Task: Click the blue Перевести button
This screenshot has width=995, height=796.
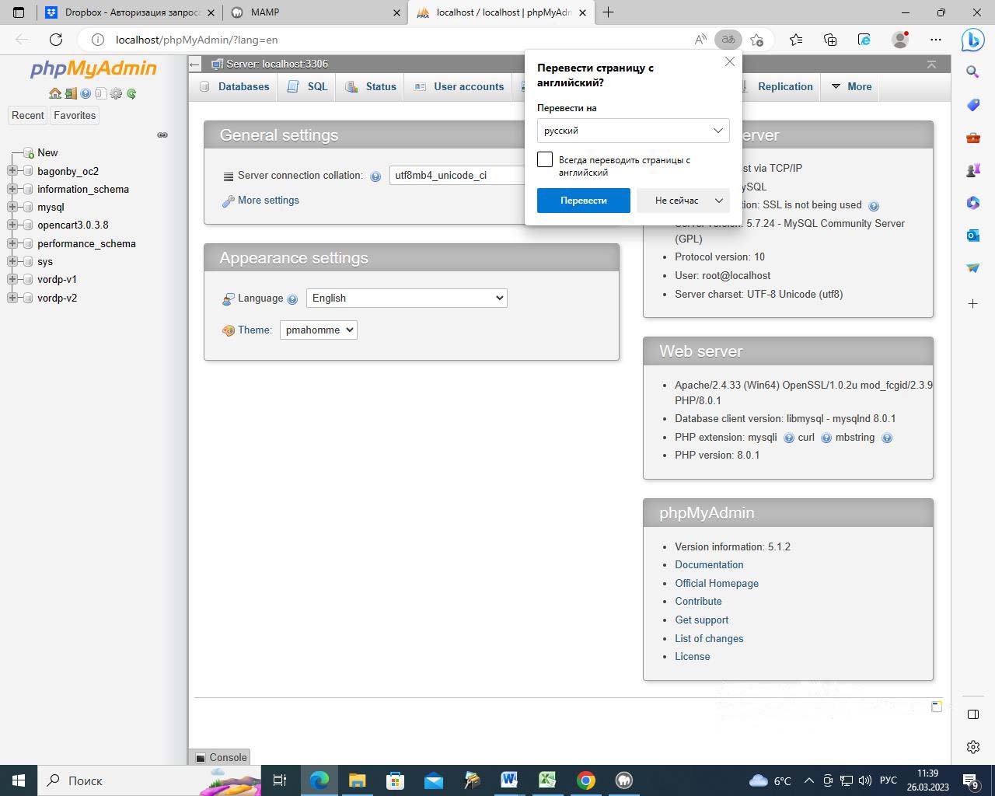Action: [x=583, y=201]
